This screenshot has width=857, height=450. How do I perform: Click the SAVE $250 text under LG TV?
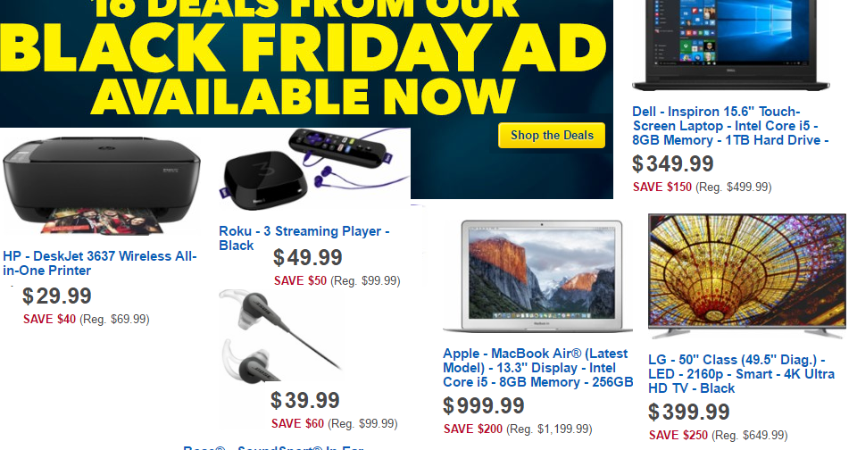tap(675, 435)
